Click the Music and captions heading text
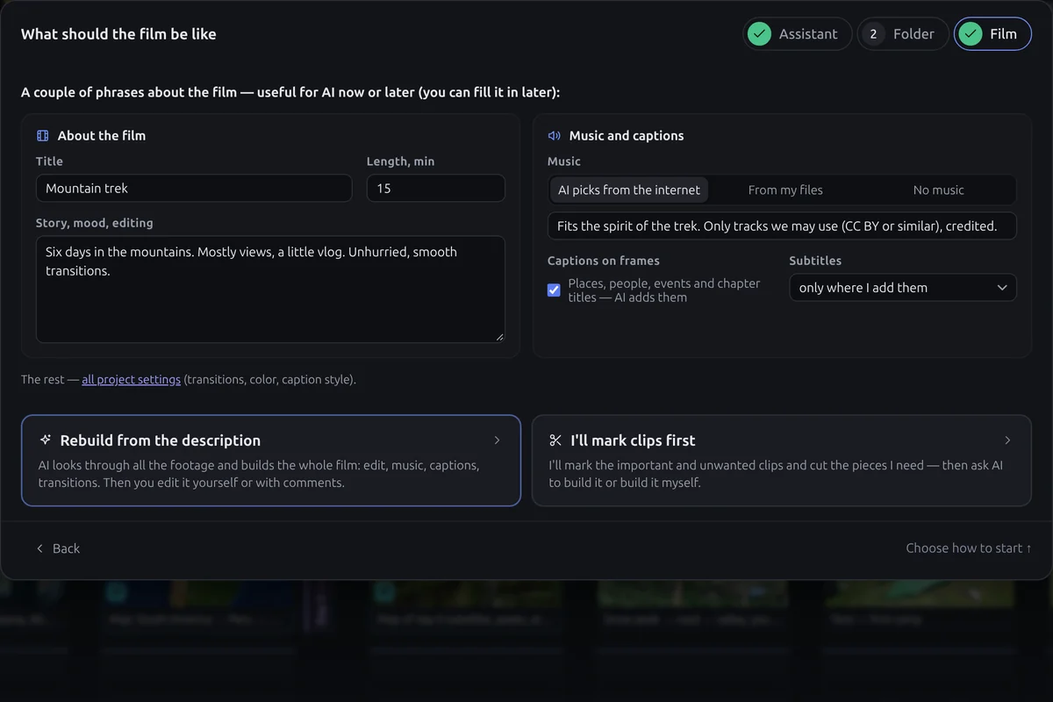Viewport: 1053px width, 702px height. (x=627, y=136)
